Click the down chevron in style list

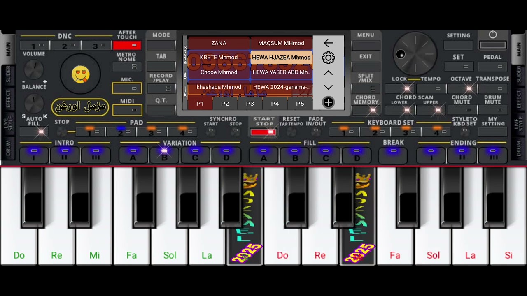point(328,87)
